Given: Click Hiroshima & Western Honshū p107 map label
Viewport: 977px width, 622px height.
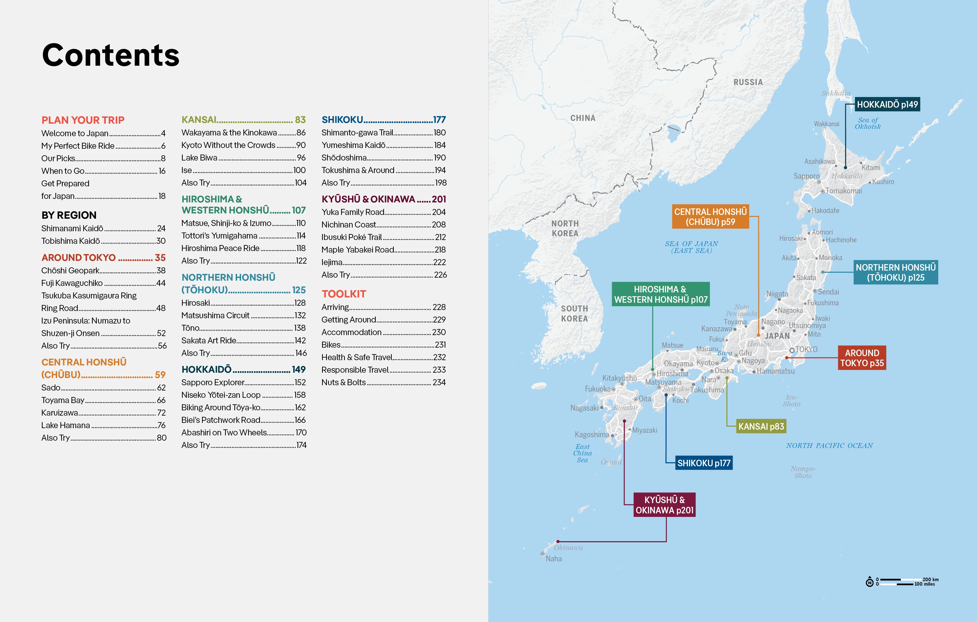Looking at the screenshot, I should (x=660, y=294).
